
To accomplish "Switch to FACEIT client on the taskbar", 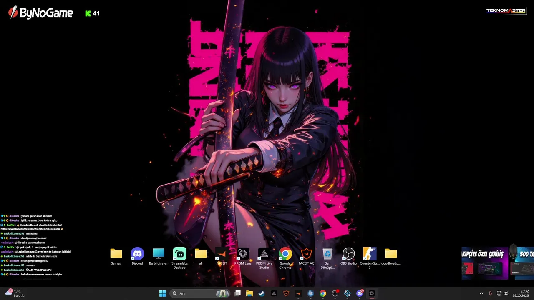I will coord(298,293).
